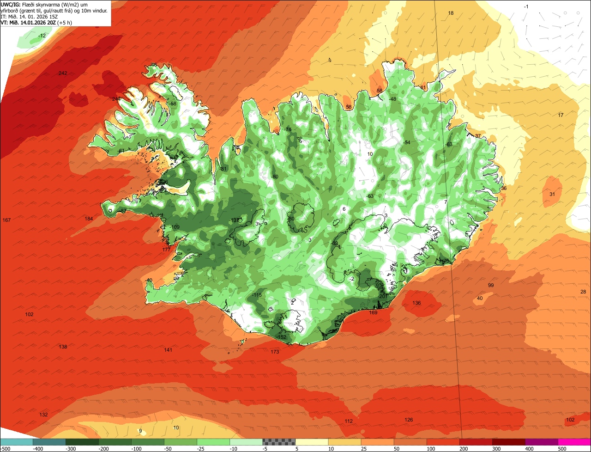Select the 10 to 25 yellow-orange swatch

point(344,442)
